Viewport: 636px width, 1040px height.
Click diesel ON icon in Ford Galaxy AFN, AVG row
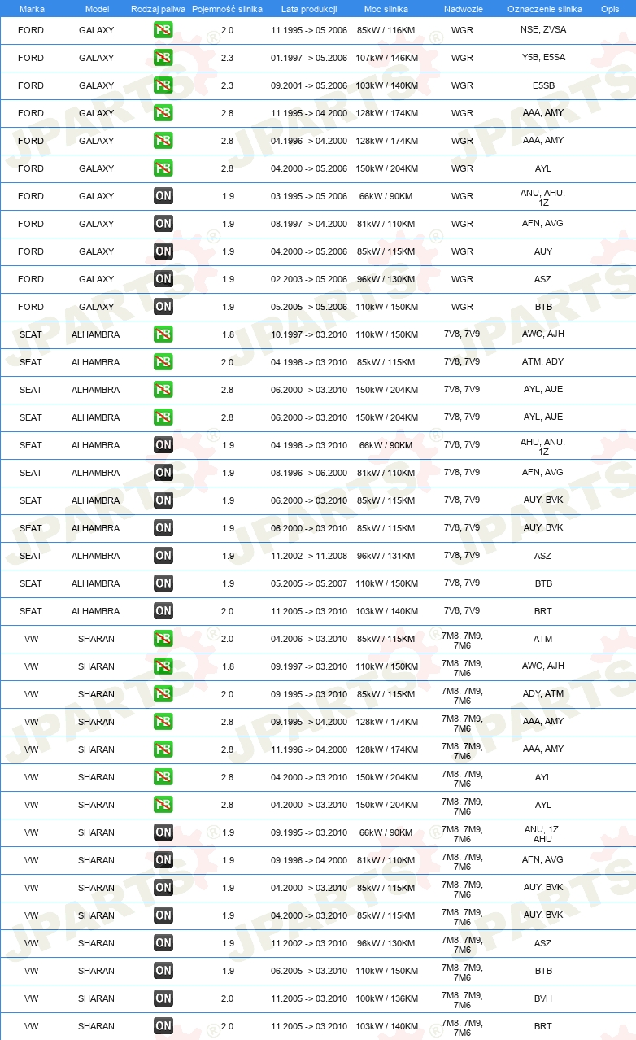pyautogui.click(x=163, y=224)
